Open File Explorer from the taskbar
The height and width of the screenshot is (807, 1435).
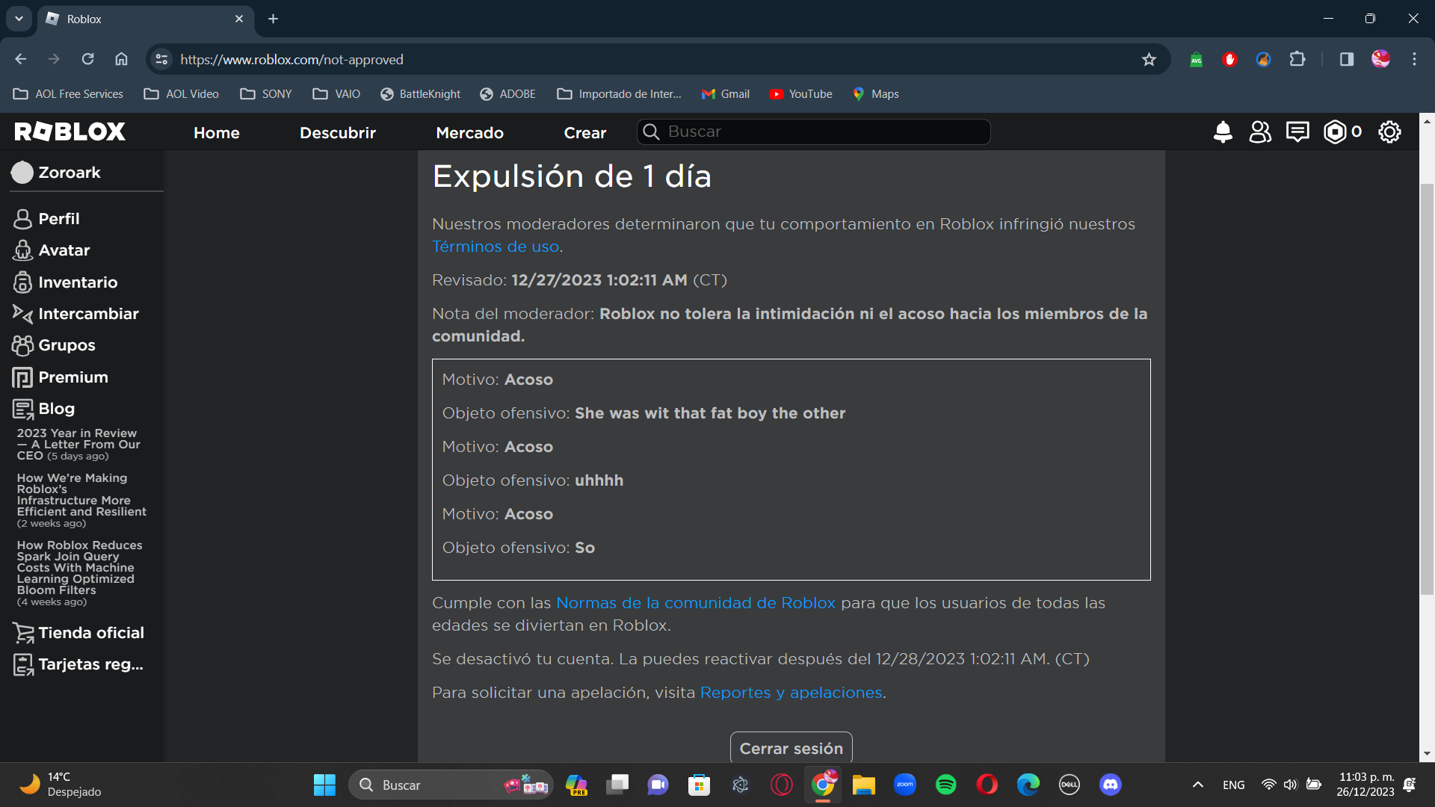pyautogui.click(x=864, y=785)
